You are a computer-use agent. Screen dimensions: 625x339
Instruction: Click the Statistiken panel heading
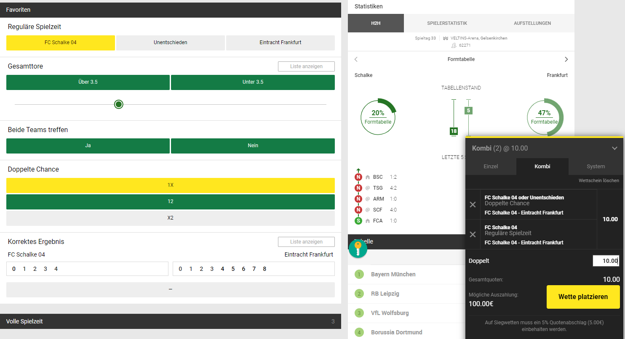(369, 6)
